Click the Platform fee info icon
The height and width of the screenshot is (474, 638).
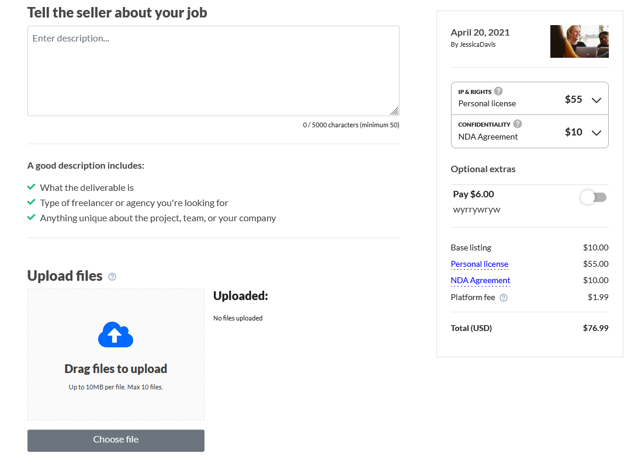(x=503, y=298)
